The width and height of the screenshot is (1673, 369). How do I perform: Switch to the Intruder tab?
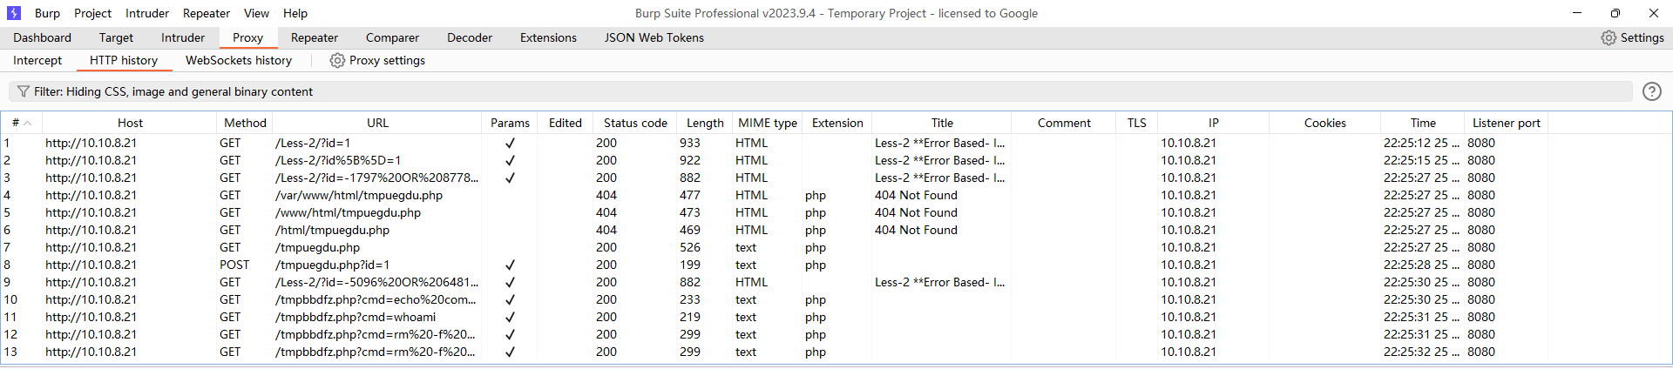coord(183,37)
